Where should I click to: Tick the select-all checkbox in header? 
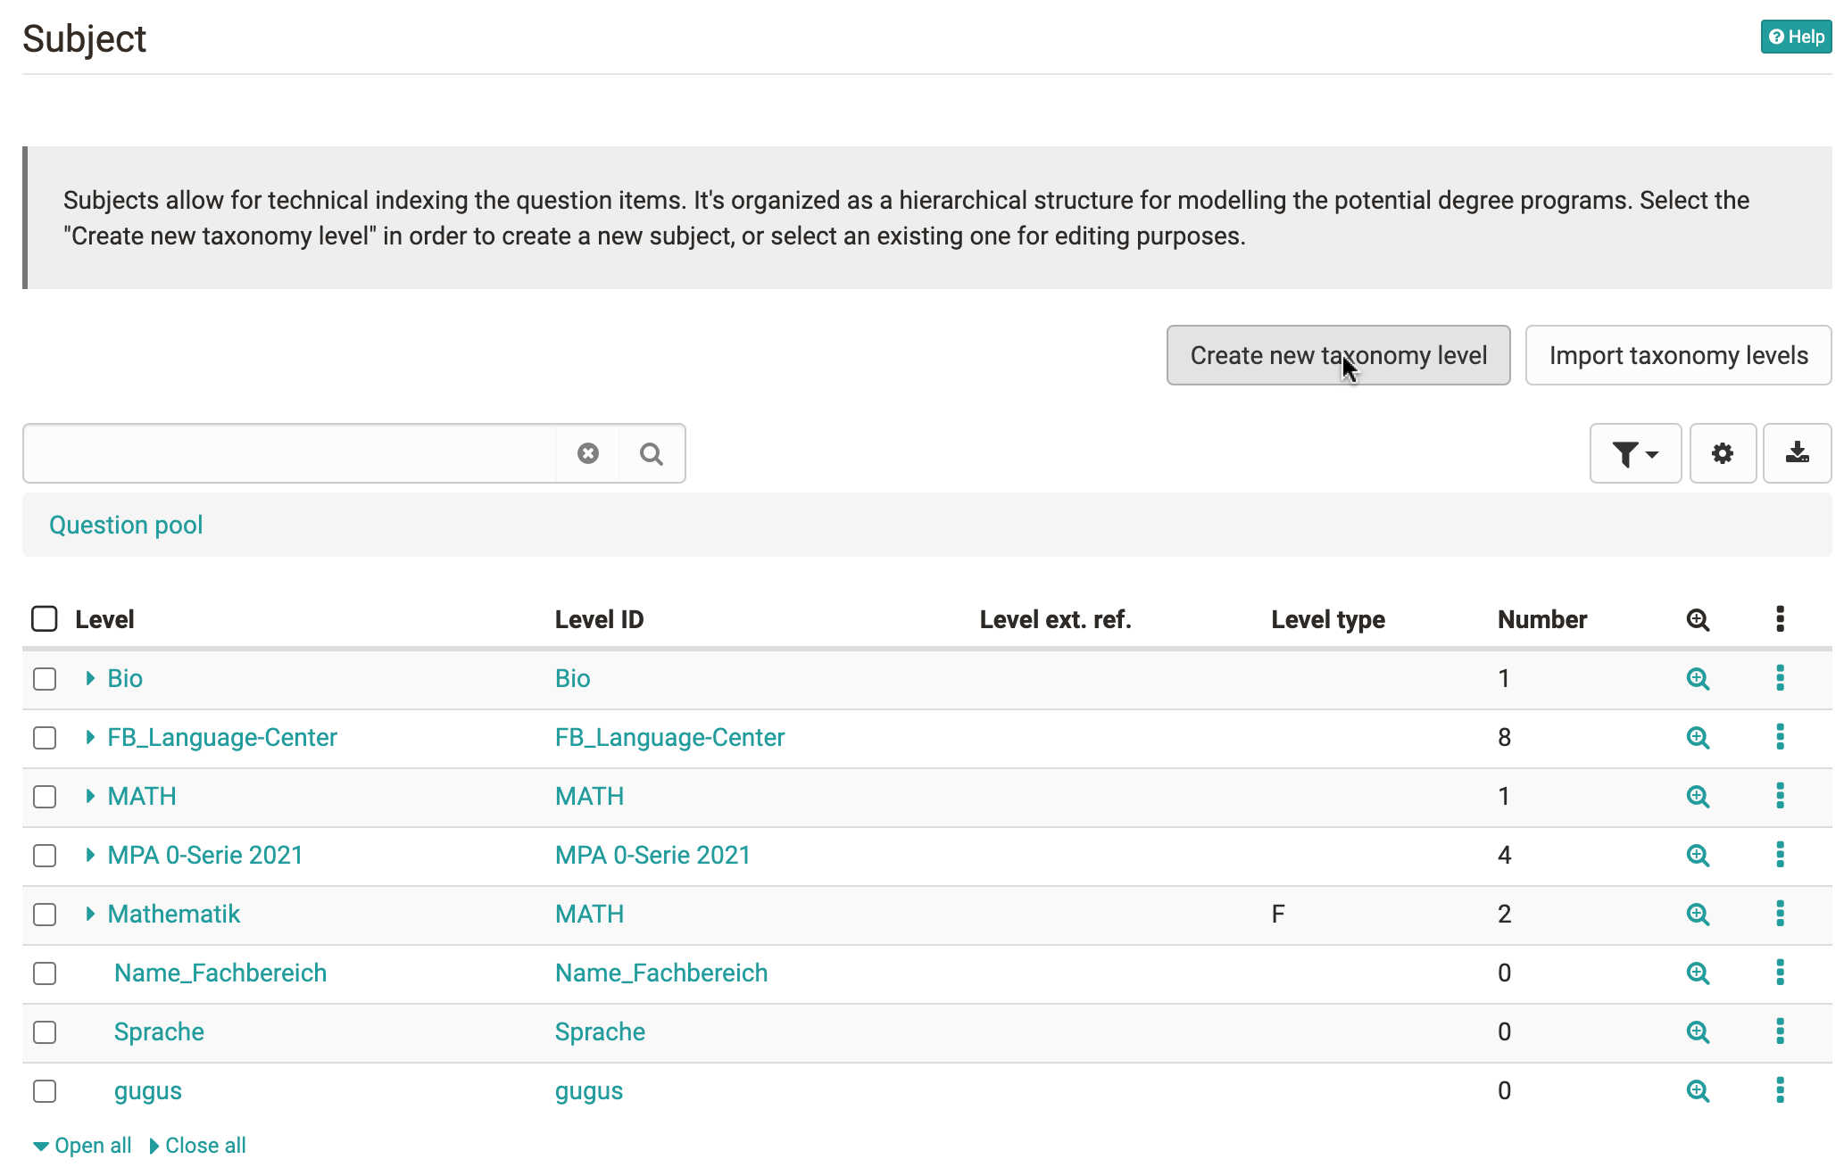(x=45, y=618)
